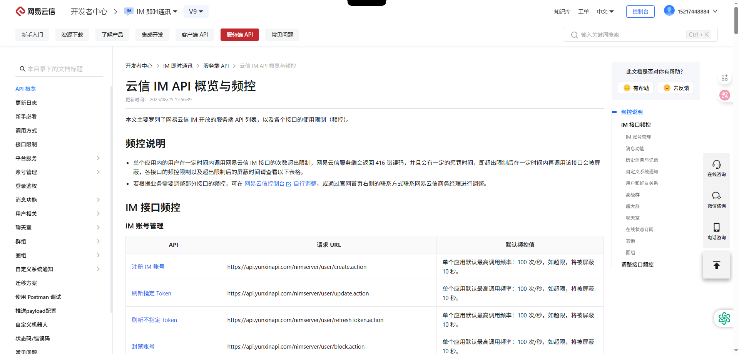
Task: Open the IM 即时通讯 product dropdown
Action: click(157, 12)
